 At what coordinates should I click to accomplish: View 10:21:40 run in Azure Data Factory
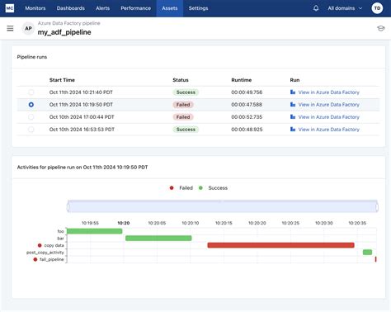coord(329,92)
